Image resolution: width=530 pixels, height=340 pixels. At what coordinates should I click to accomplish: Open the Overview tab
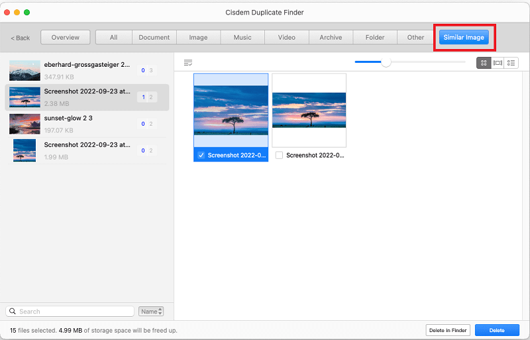pos(65,38)
